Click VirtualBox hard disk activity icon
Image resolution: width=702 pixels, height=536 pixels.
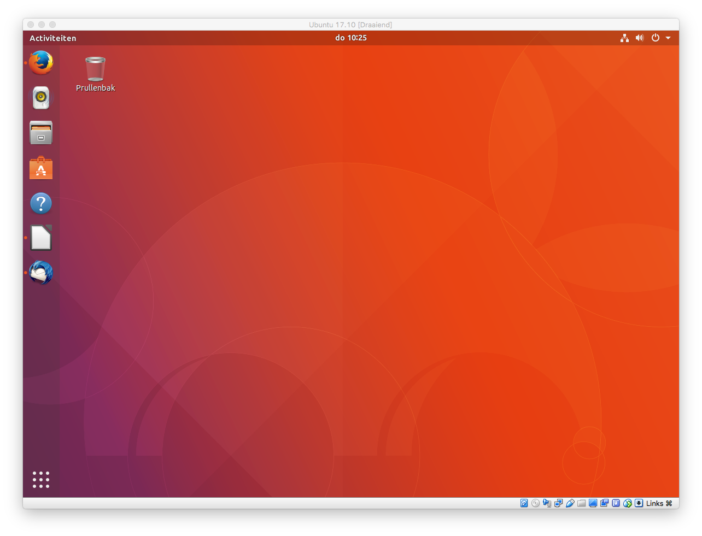pos(524,503)
